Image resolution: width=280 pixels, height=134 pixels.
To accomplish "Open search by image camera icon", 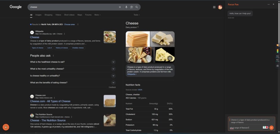I will pyautogui.click(x=132, y=7).
